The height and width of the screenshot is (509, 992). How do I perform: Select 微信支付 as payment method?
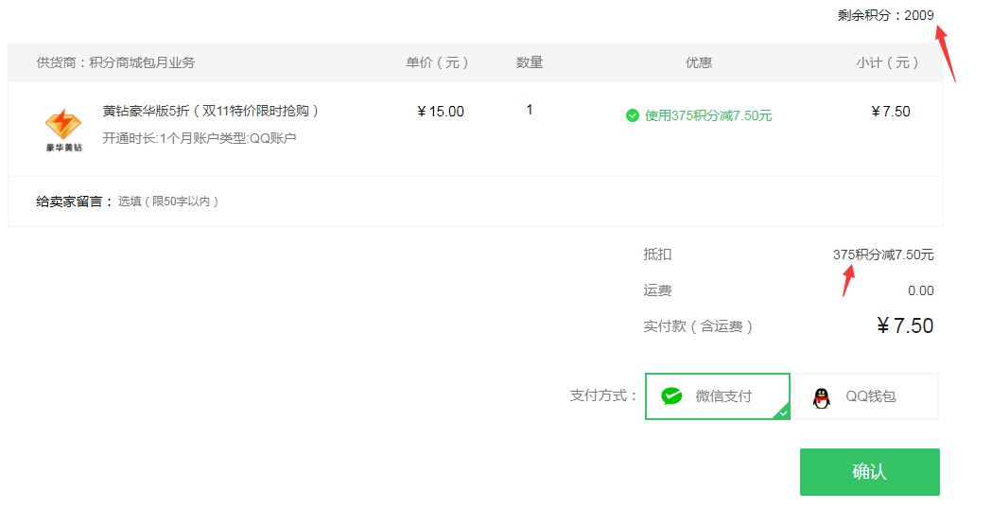point(718,396)
